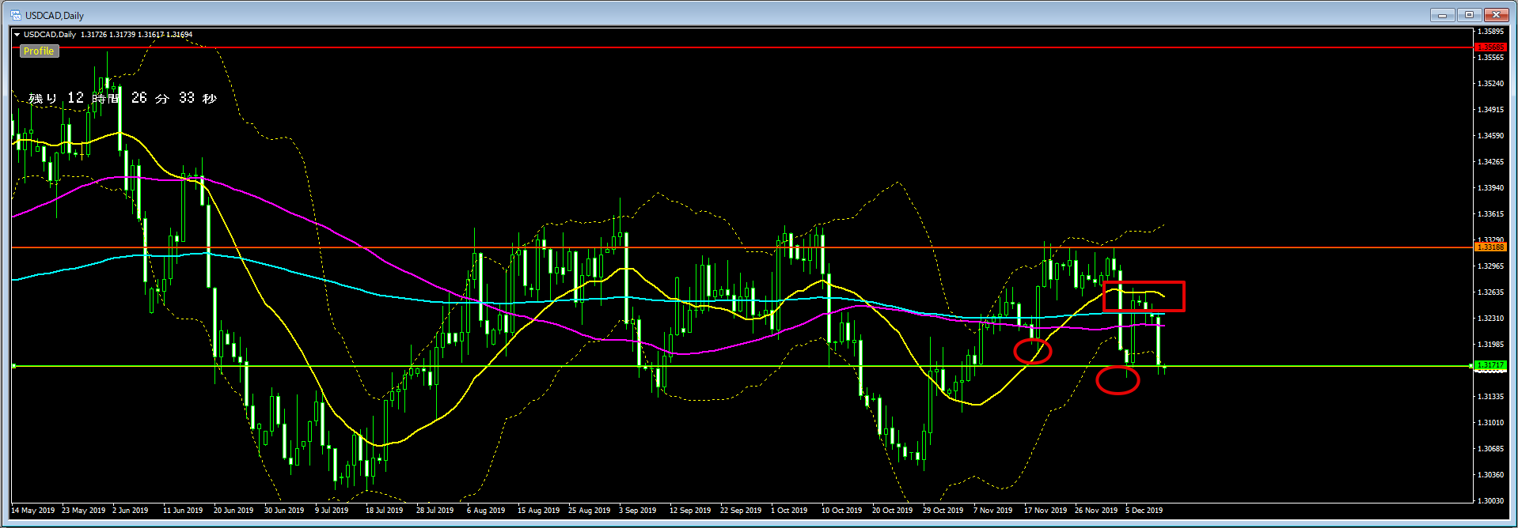Viewport: 1518px width, 528px height.
Task: Click the chart window icon beside the USDCAD,Daily title
Action: [x=16, y=15]
